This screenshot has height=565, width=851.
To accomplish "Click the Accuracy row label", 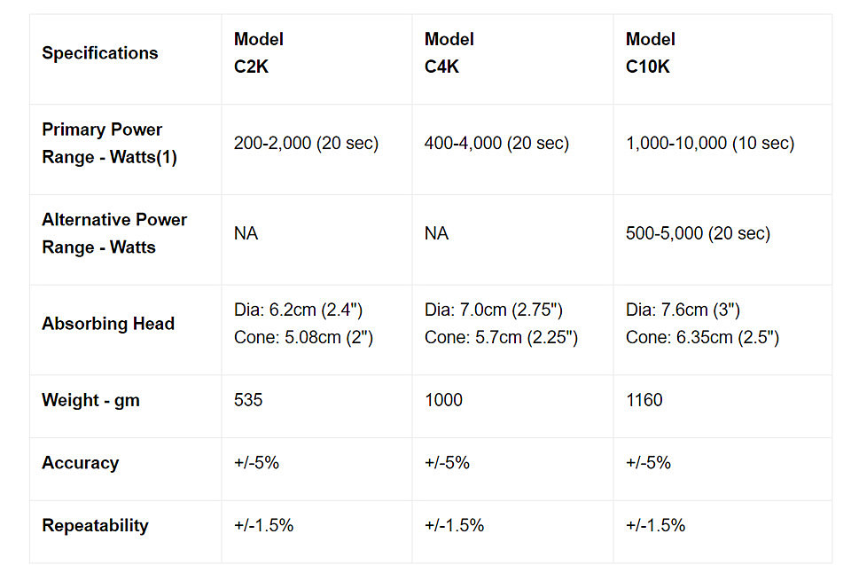I will click(80, 463).
